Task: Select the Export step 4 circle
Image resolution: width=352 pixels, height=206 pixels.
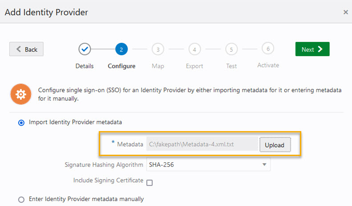Action: point(194,49)
